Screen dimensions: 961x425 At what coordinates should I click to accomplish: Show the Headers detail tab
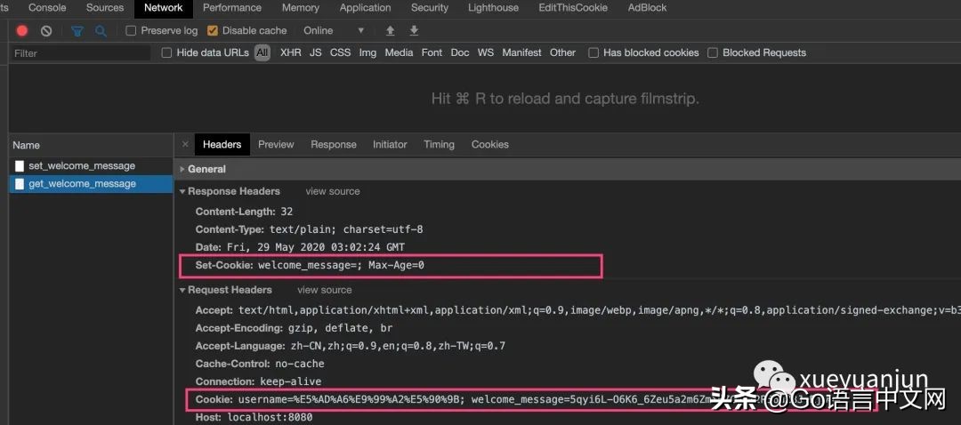coord(222,145)
